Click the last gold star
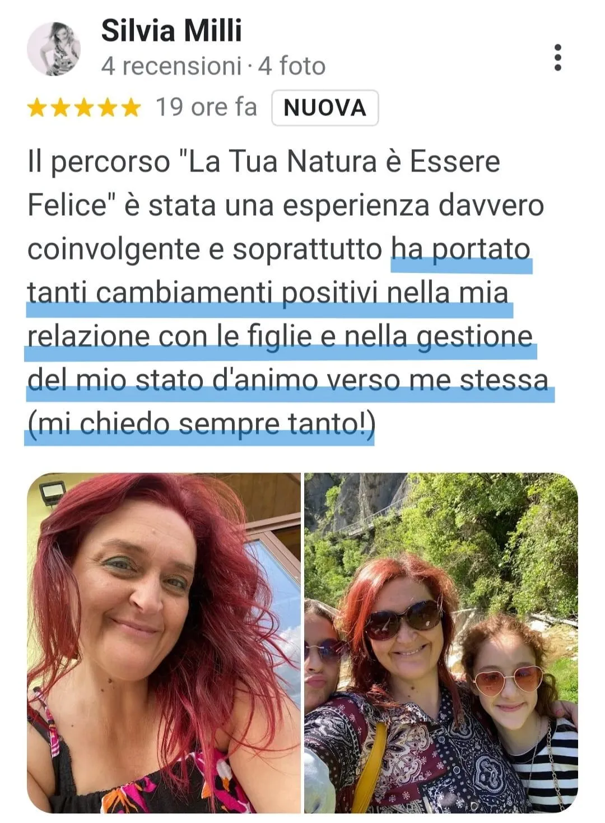The image size is (605, 823). [131, 108]
